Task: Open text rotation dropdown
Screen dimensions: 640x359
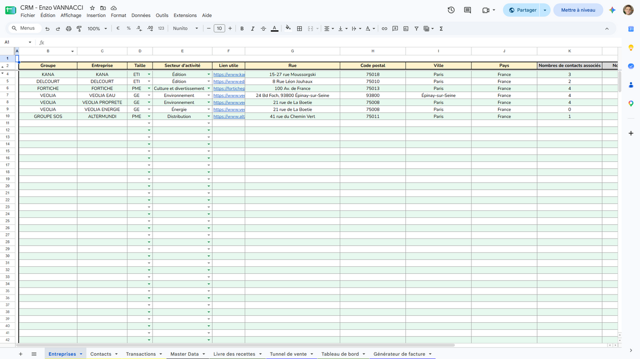Action: 370,29
